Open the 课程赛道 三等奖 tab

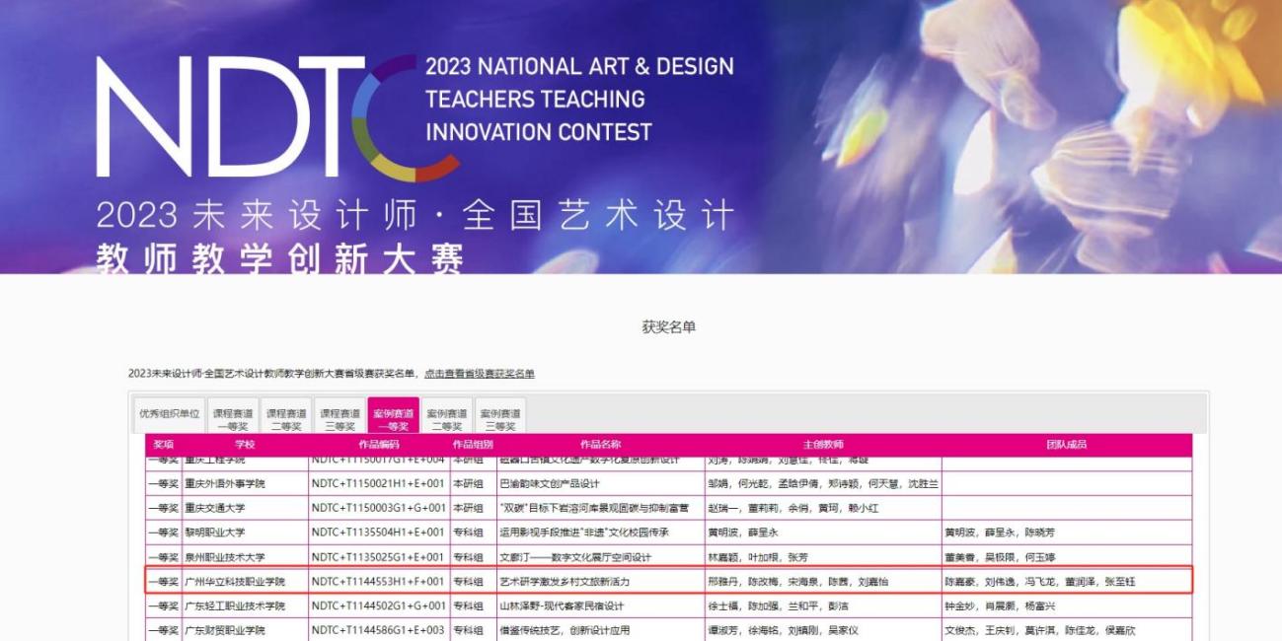pos(339,419)
